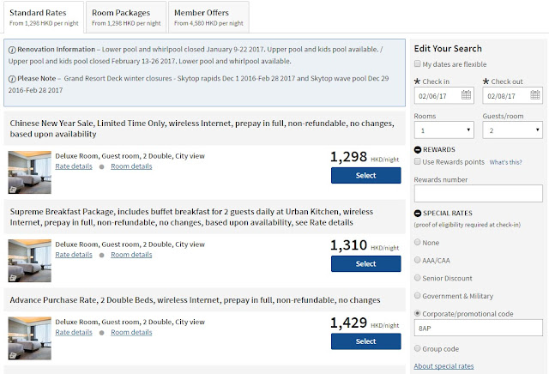This screenshot has width=549, height=374.
Task: Open the Rooms dropdown
Action: coord(443,130)
